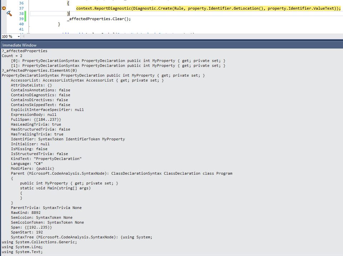This screenshot has height=256, width=343.
Task: Click the Count = 2 output line
Action: 12,55
